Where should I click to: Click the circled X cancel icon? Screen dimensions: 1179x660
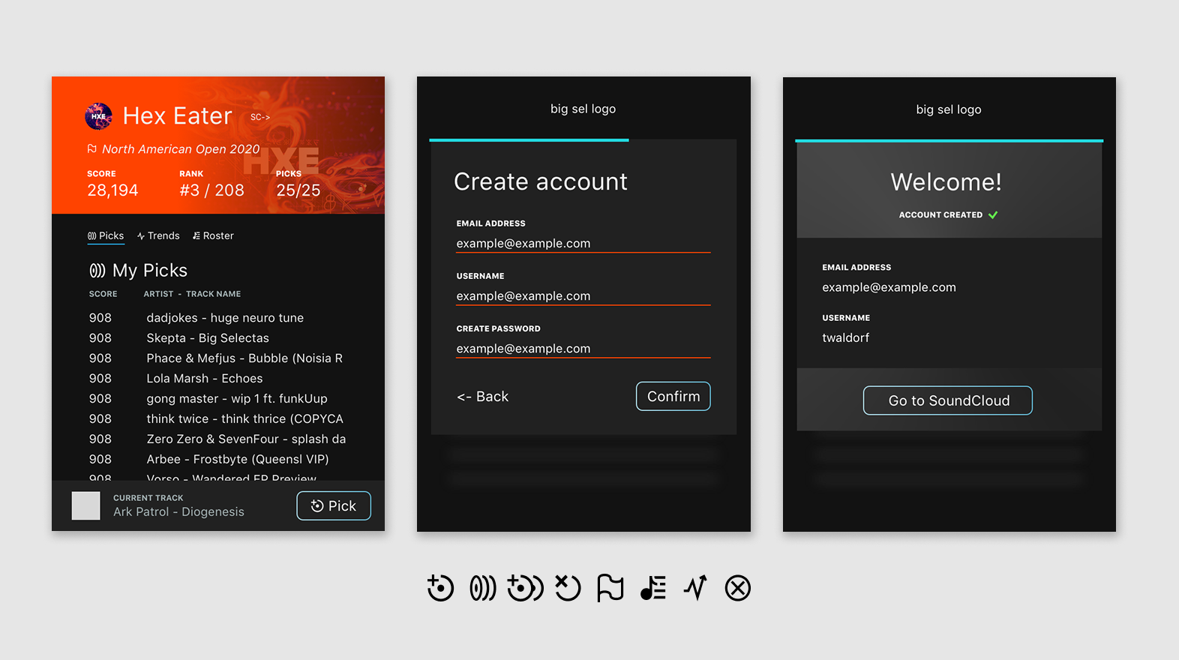click(737, 588)
